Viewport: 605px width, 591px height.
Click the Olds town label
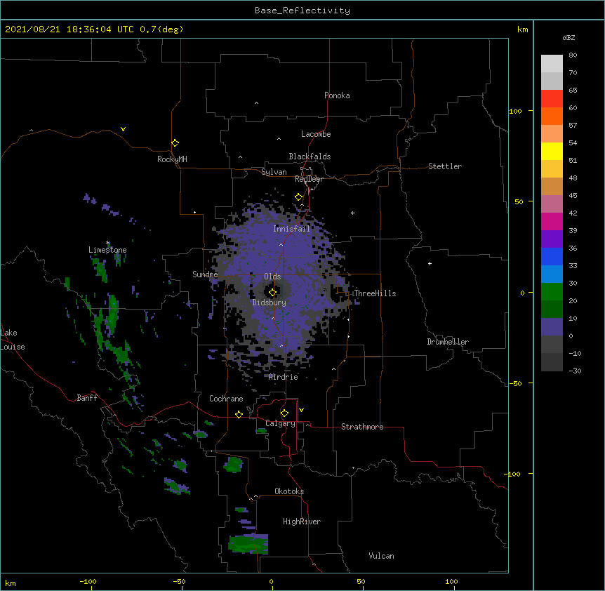(x=272, y=277)
